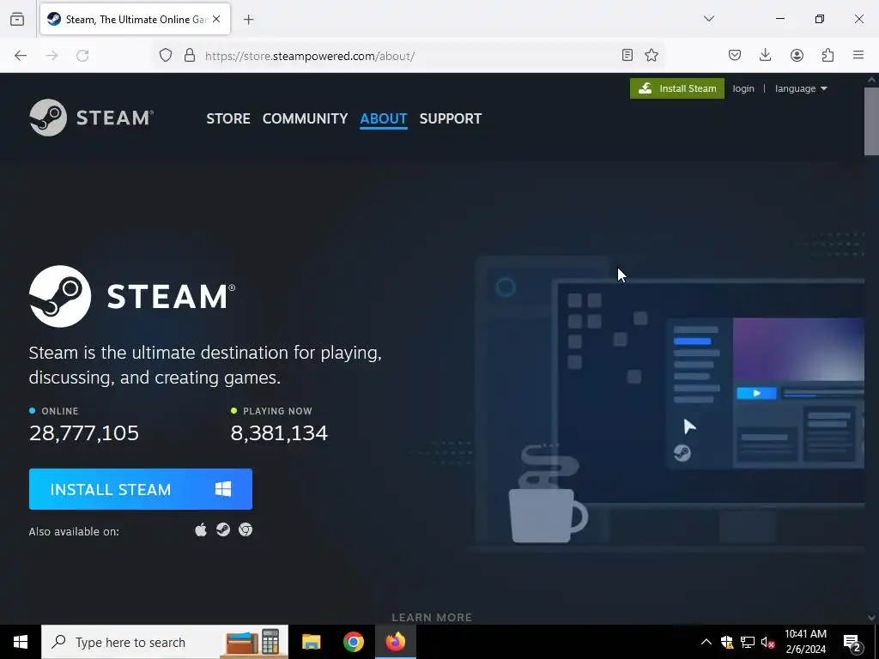Open the notification center icon
Screen dimensions: 879x659
[x=852, y=643]
